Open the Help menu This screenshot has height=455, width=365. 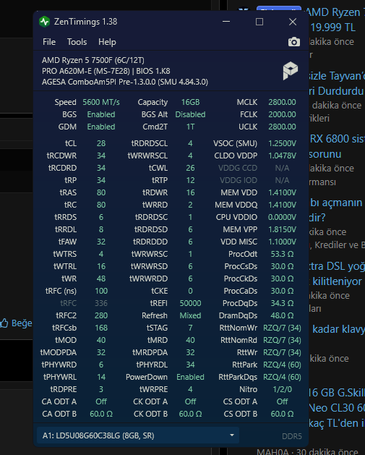107,42
